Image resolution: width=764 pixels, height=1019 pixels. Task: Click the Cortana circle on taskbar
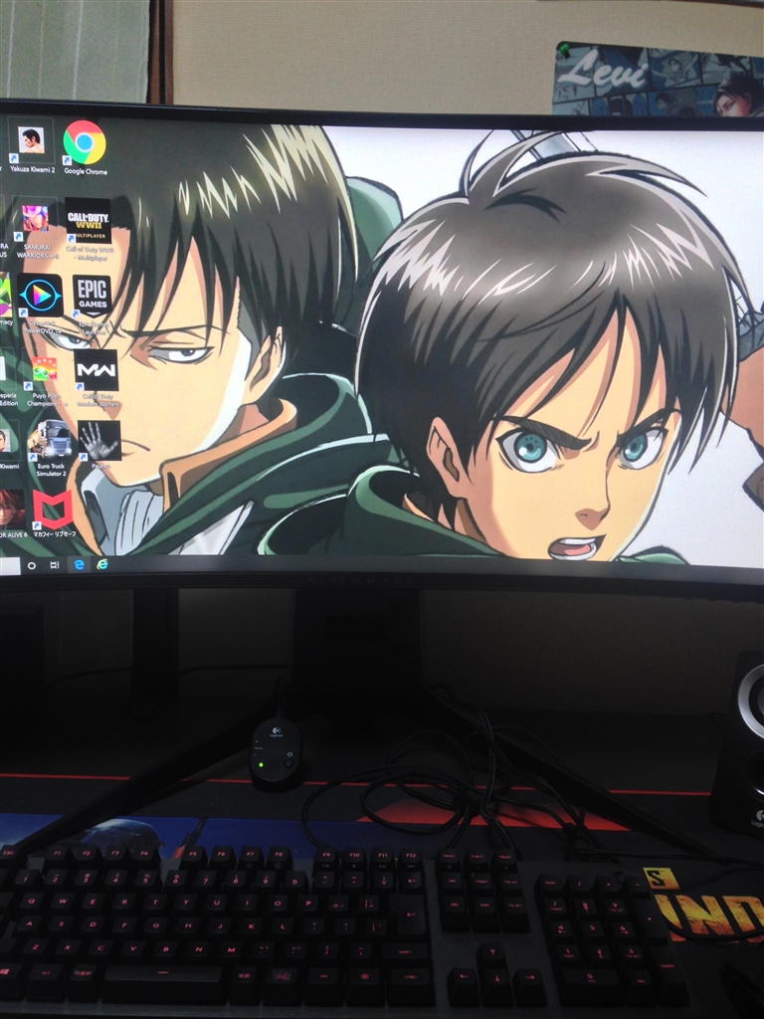[x=31, y=566]
